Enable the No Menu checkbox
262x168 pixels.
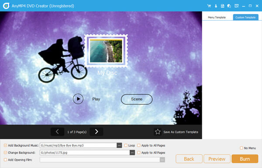coord(241,148)
